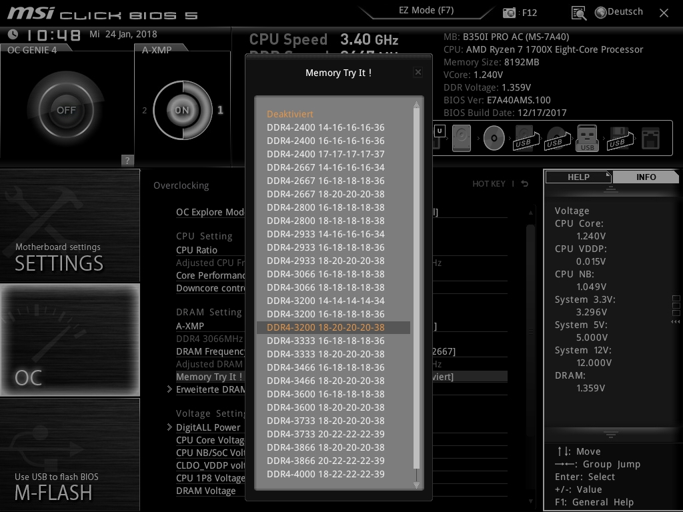
Task: Click scroll down arrow in Memory Try It list
Action: click(x=416, y=485)
